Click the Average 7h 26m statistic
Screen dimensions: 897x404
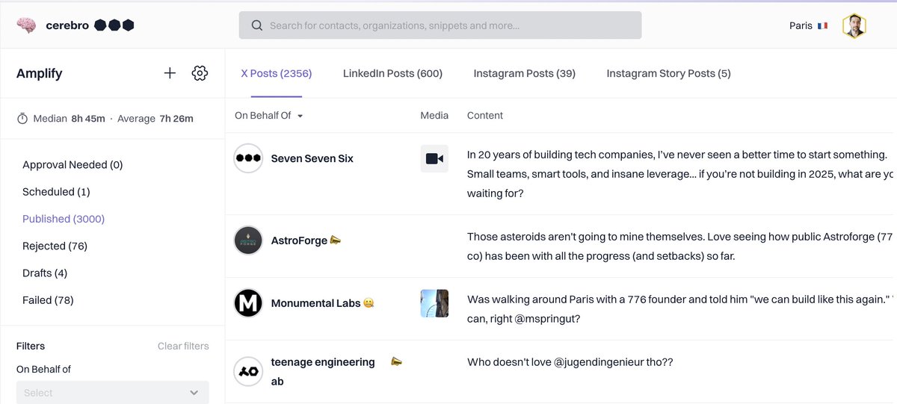155,119
